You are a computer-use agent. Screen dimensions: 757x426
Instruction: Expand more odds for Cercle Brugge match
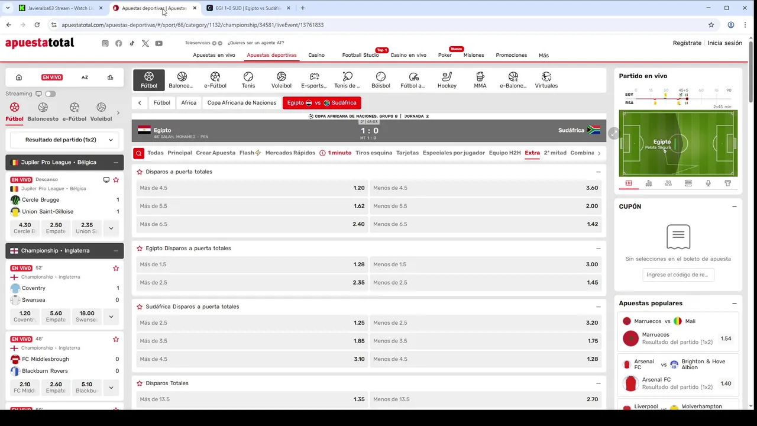(x=111, y=228)
